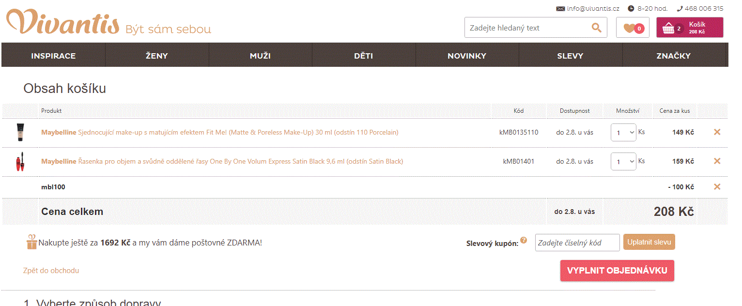Remove the Maybelline mascara item

pos(717,161)
